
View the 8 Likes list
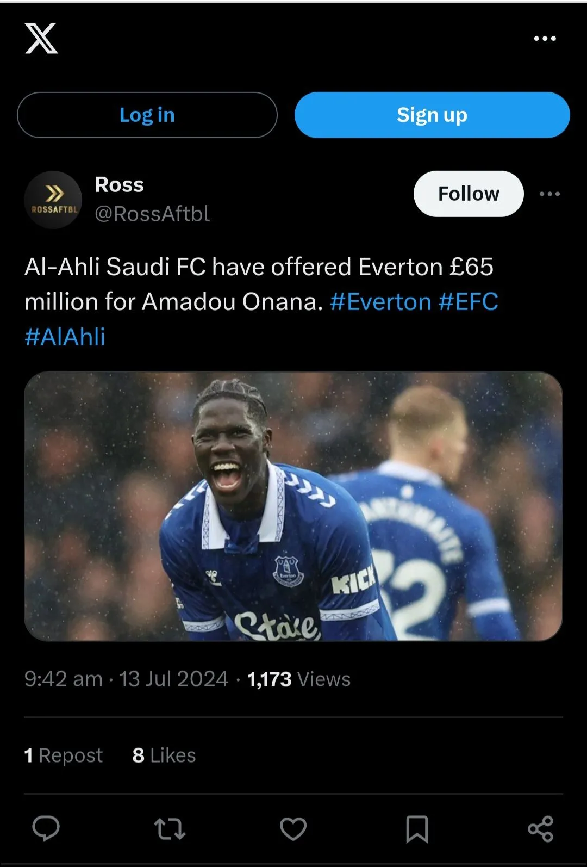[164, 755]
